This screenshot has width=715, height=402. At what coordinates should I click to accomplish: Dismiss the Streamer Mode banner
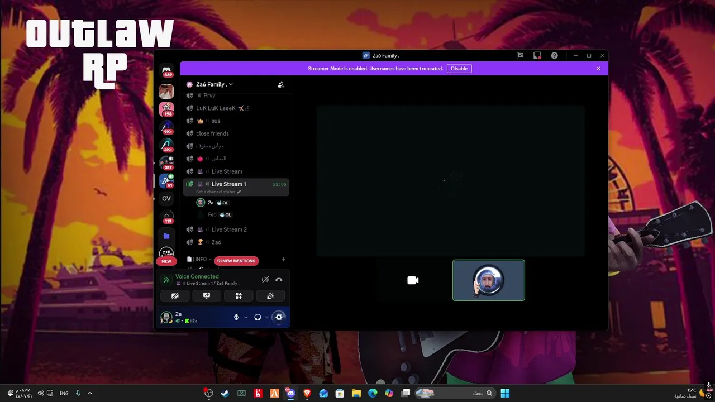tap(598, 69)
